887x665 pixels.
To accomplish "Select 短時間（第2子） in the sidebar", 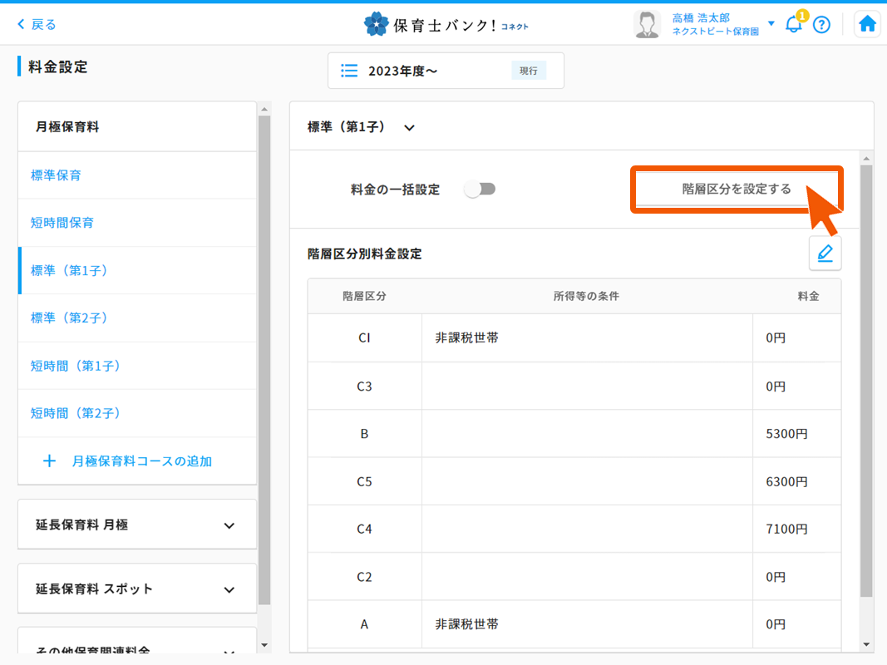I will [x=76, y=413].
